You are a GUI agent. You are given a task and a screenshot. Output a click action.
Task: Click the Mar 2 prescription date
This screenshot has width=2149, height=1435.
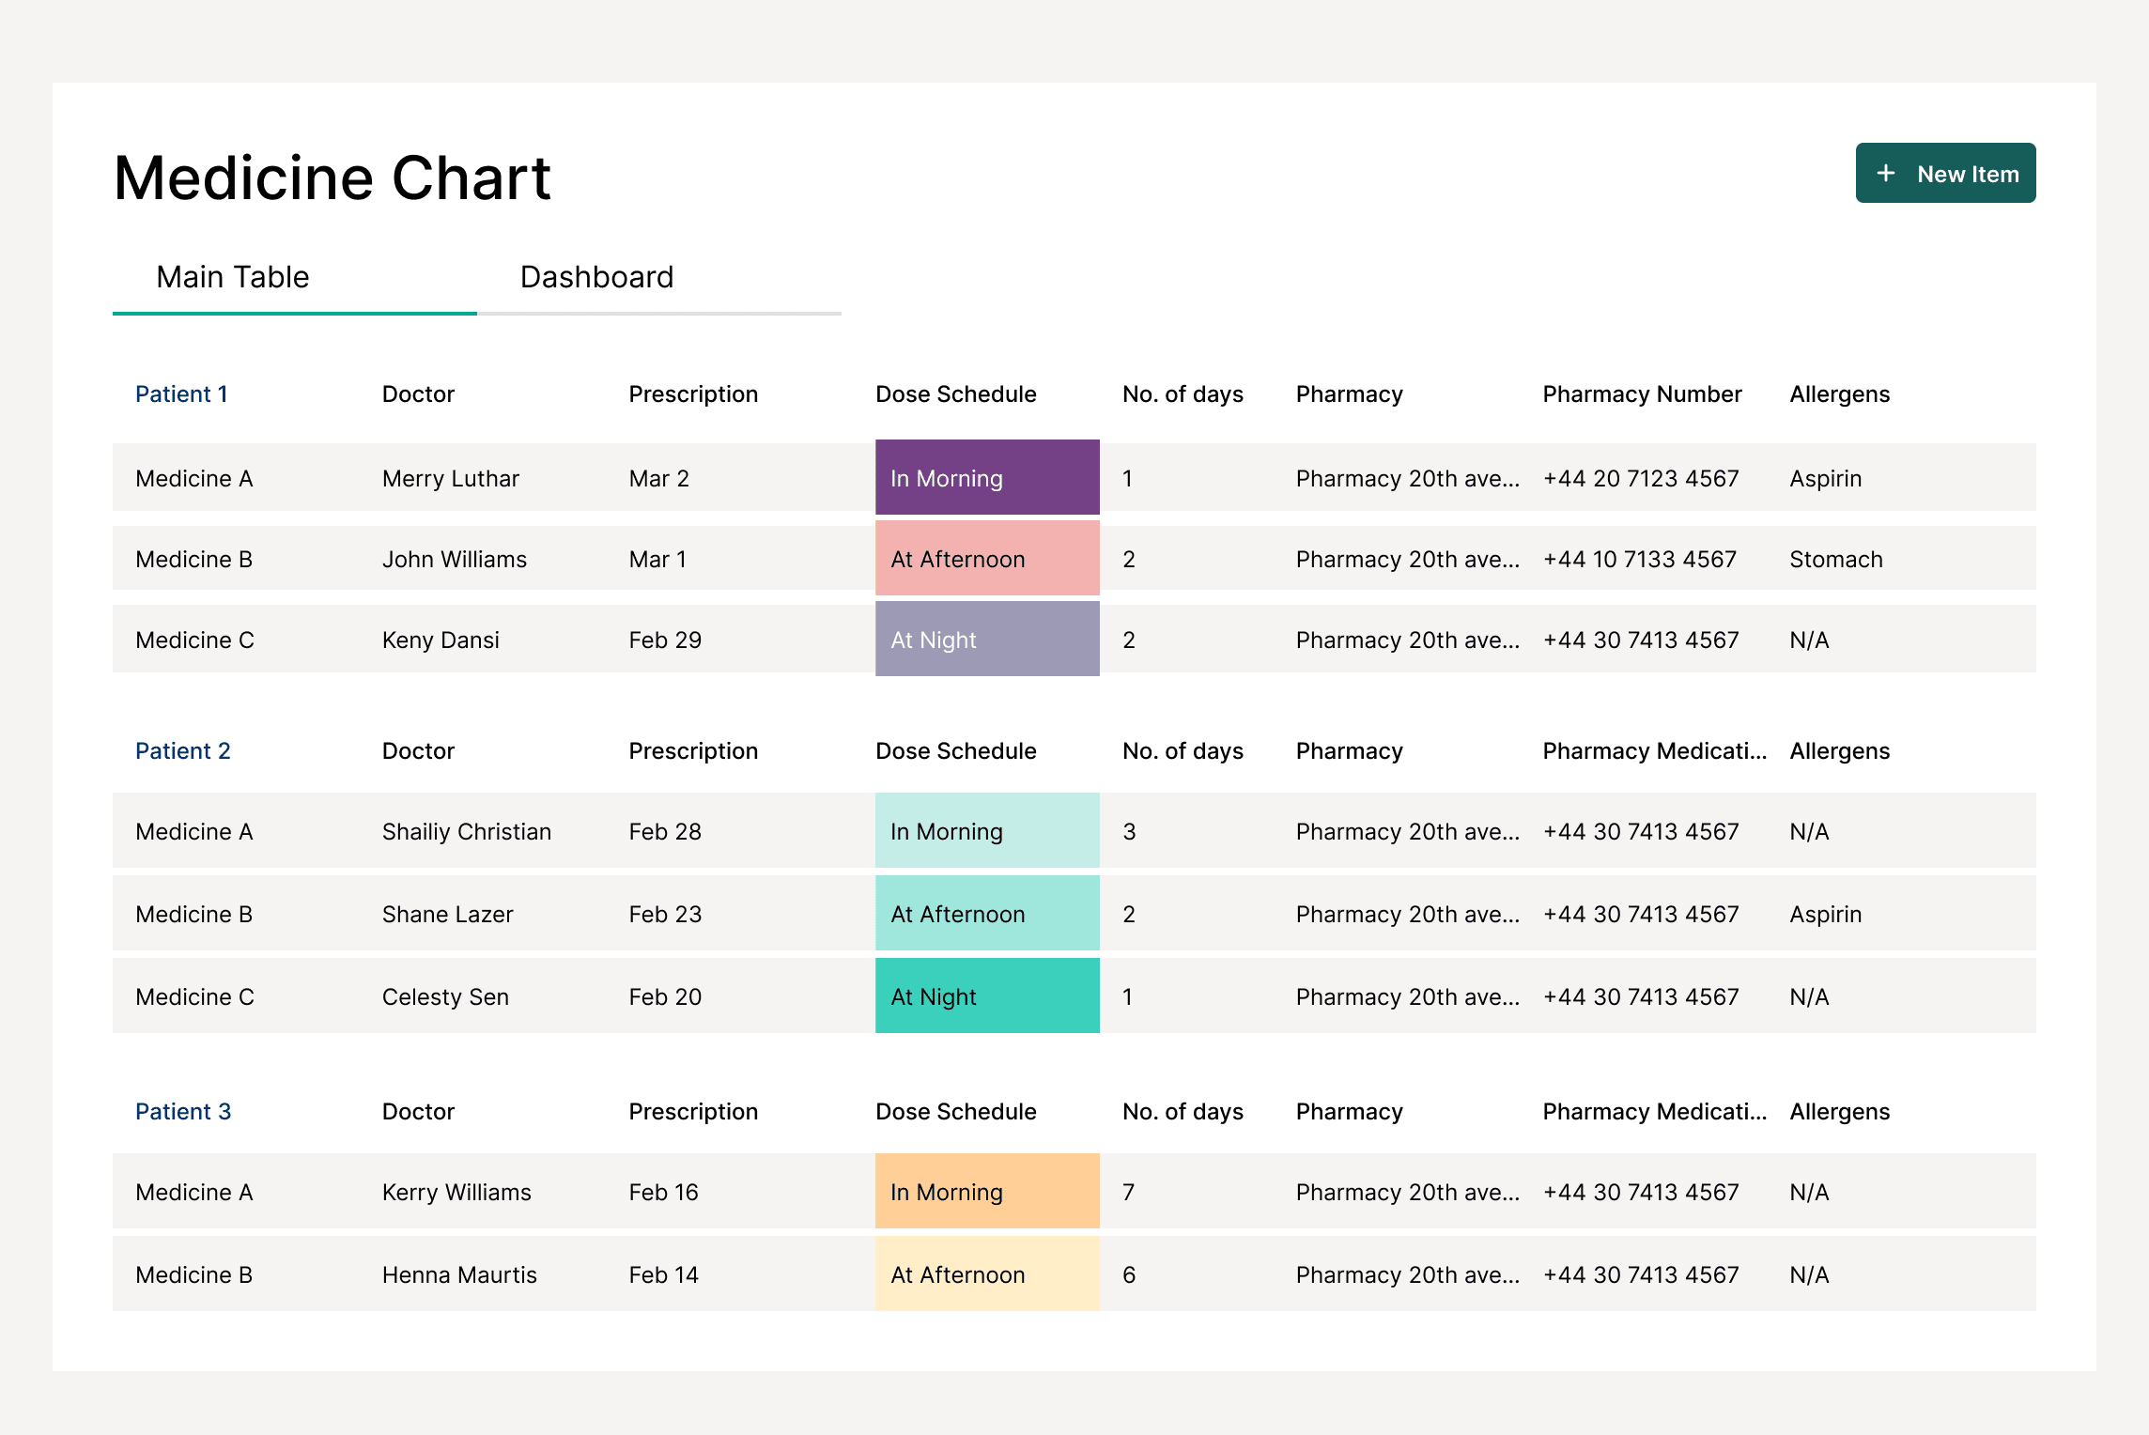tap(658, 478)
